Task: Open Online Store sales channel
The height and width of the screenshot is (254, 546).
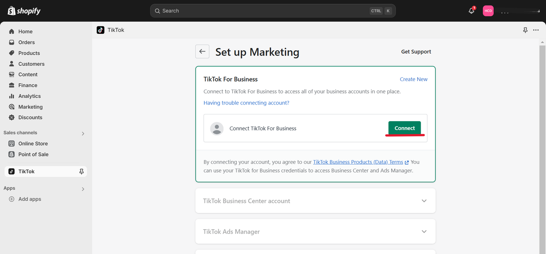Action: 33,144
